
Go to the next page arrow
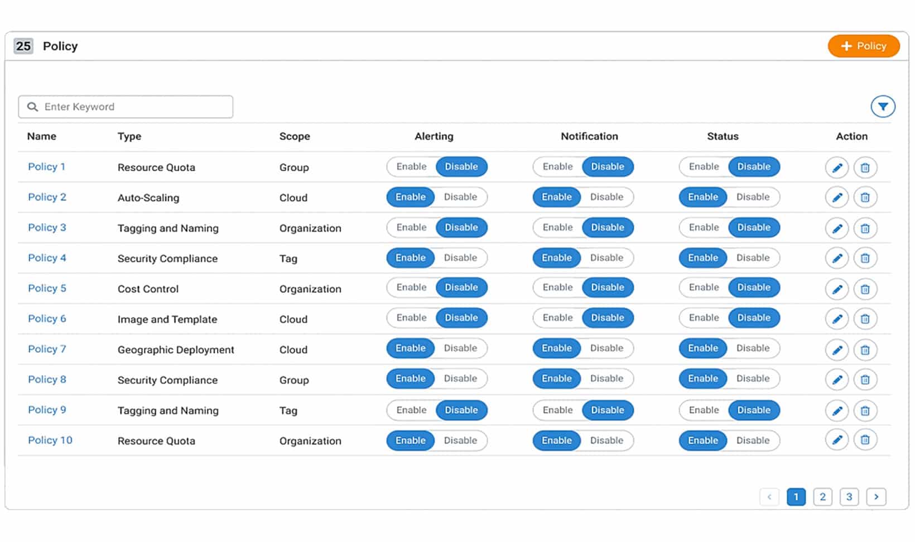pos(876,497)
